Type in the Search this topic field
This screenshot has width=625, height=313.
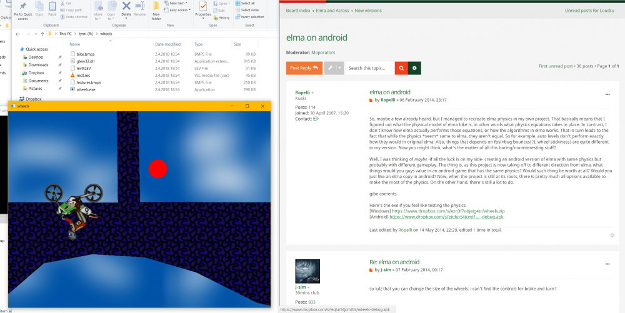[369, 67]
